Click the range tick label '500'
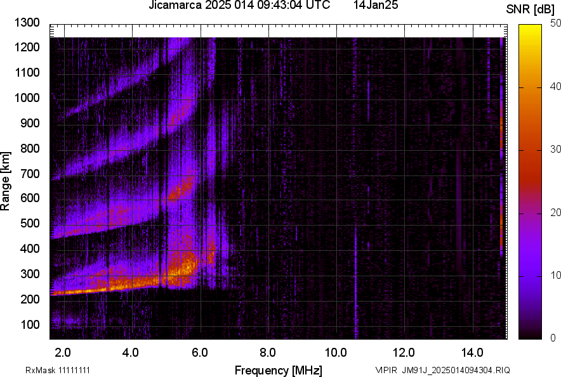 pos(30,223)
